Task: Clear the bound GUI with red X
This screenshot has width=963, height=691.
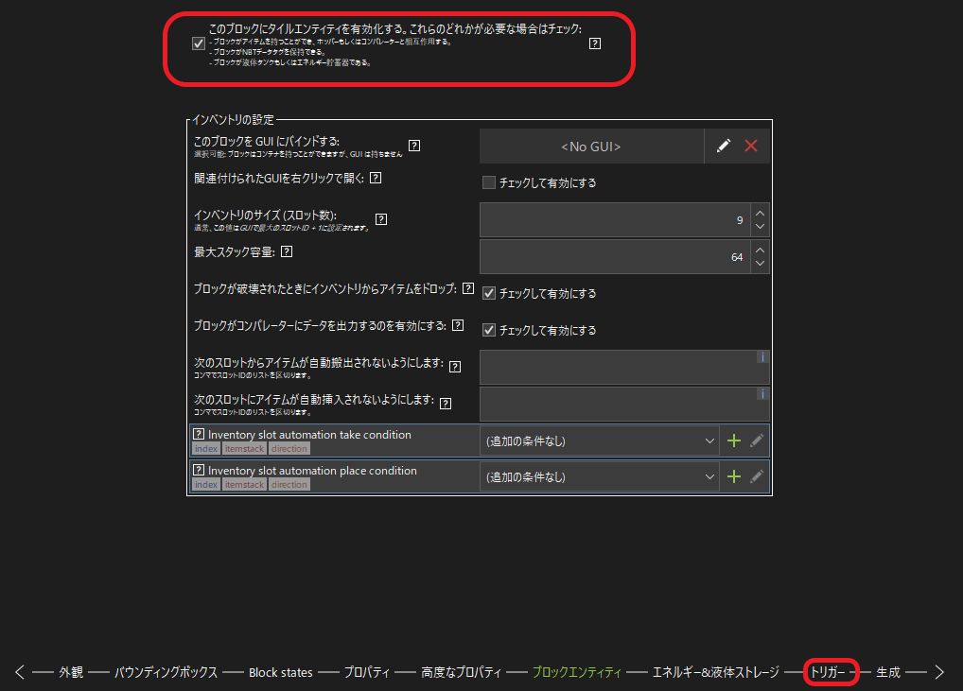Action: [x=750, y=147]
